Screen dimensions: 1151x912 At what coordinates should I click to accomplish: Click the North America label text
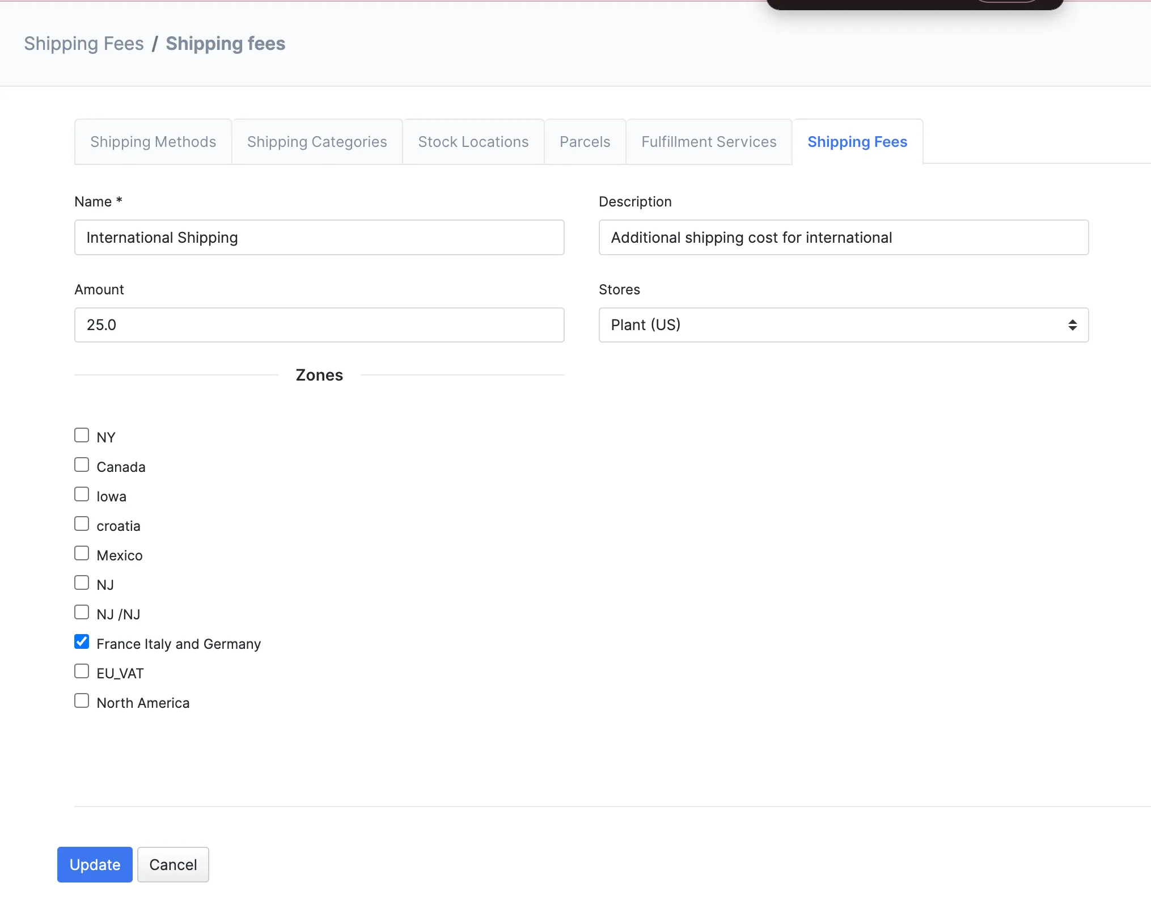[x=143, y=703]
